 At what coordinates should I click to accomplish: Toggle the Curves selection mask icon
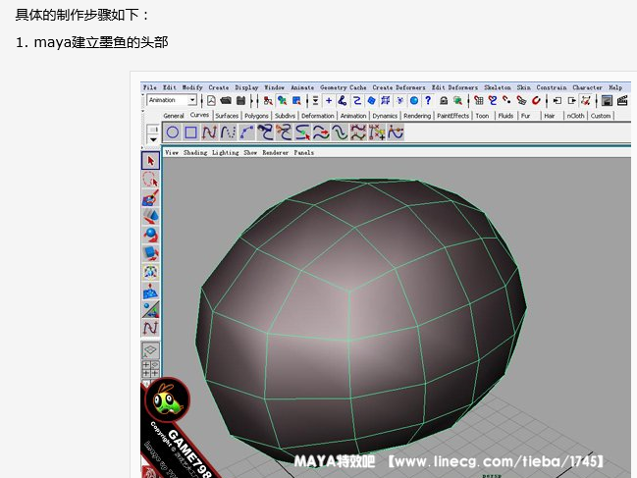pos(356,100)
